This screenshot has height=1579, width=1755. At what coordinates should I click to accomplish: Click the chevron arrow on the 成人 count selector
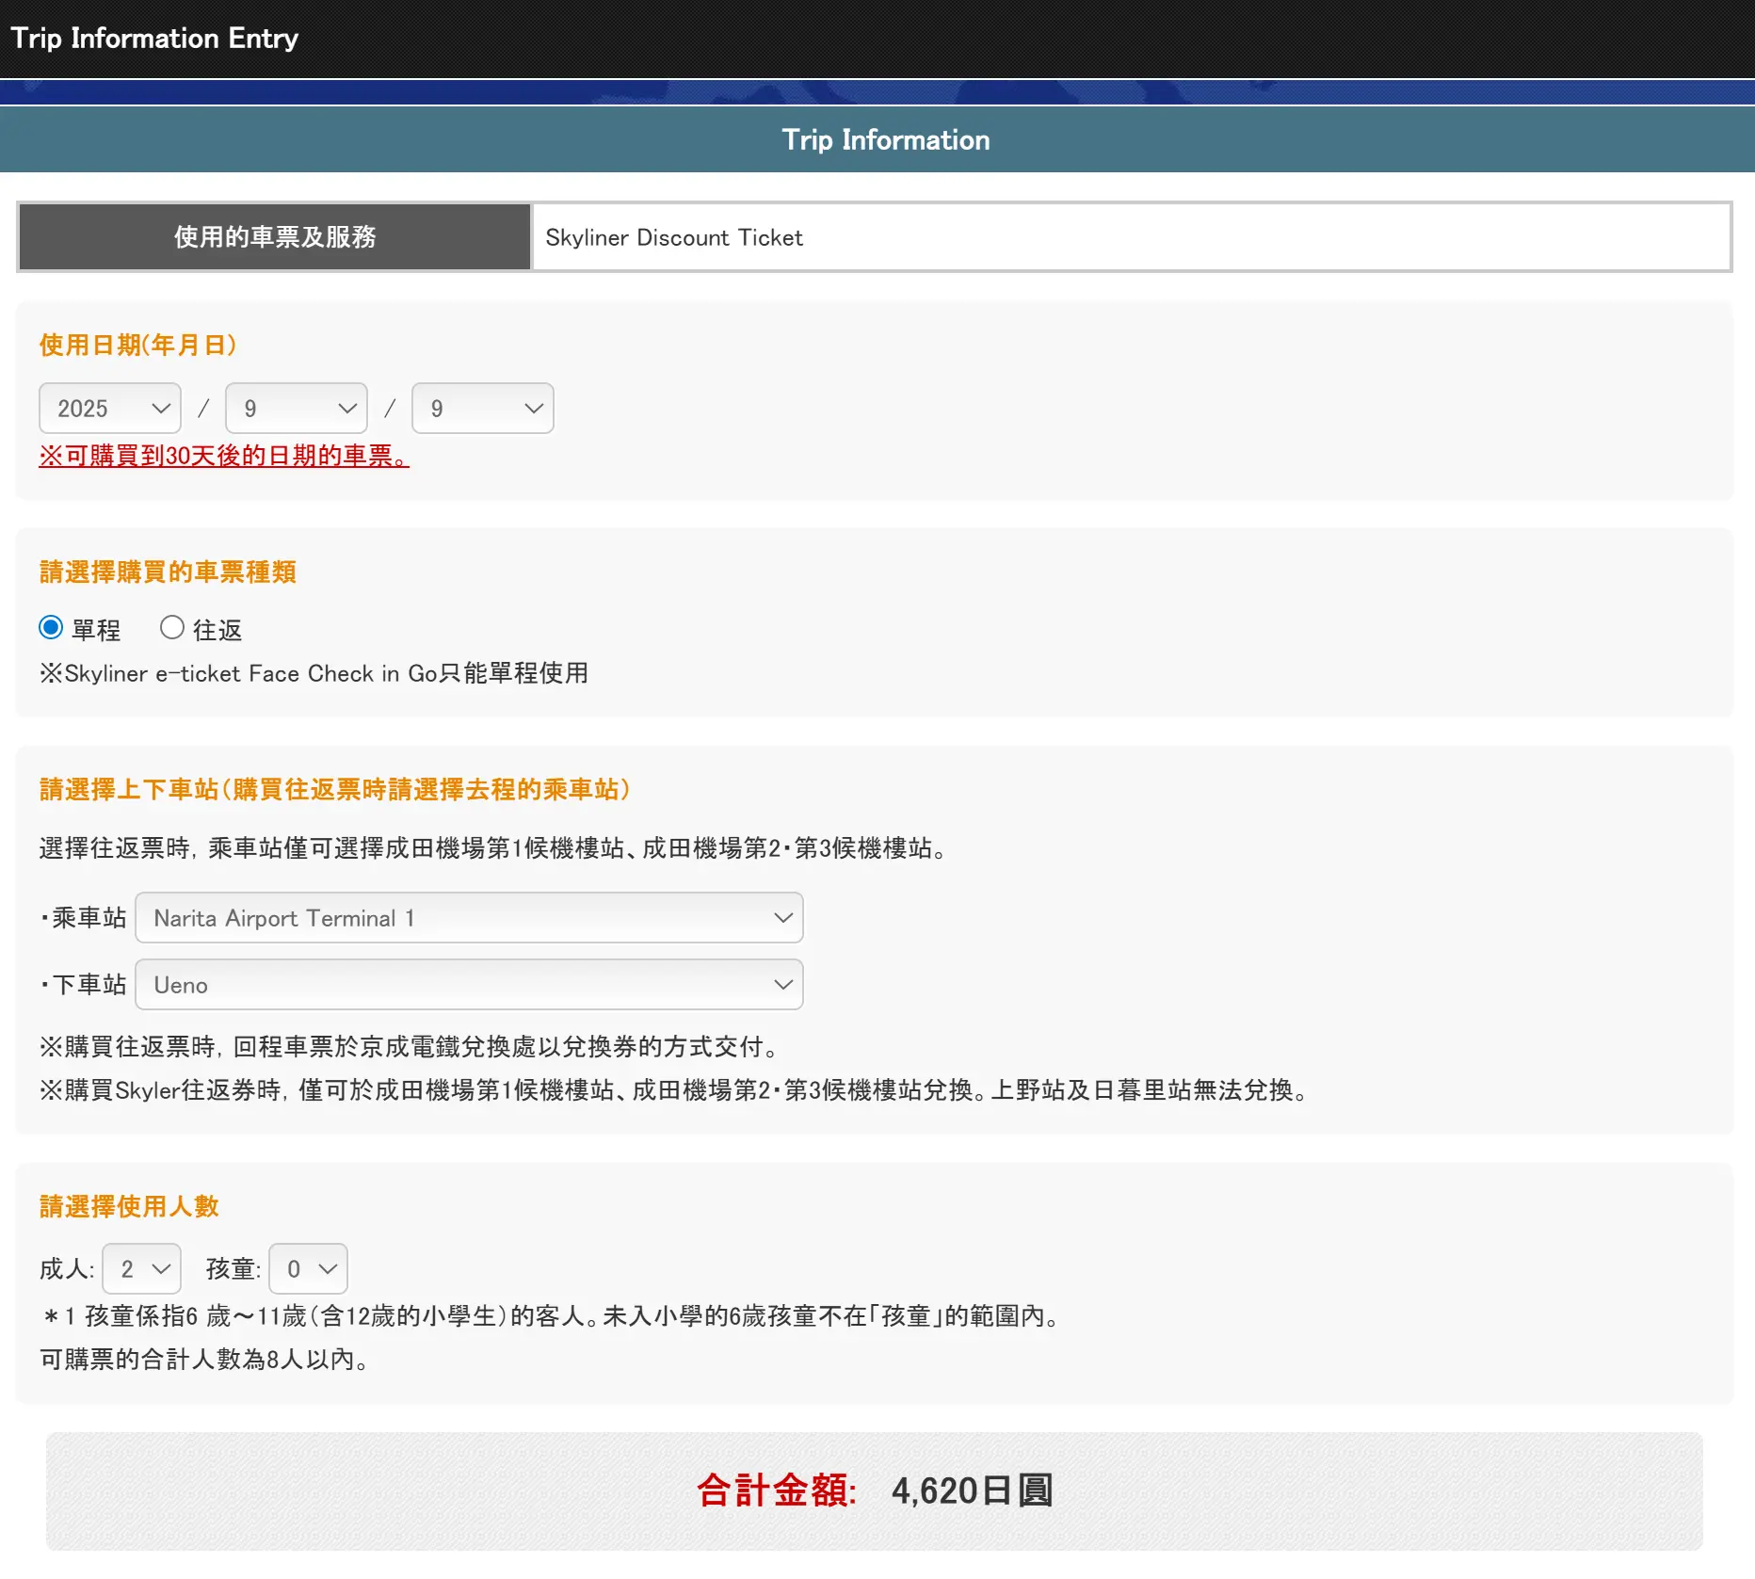[x=161, y=1269]
